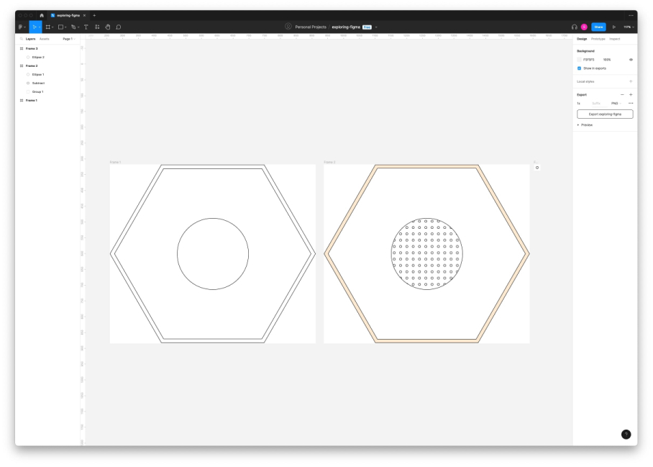Select the Hand tool
Screen dimensions: 653x467
(x=108, y=27)
